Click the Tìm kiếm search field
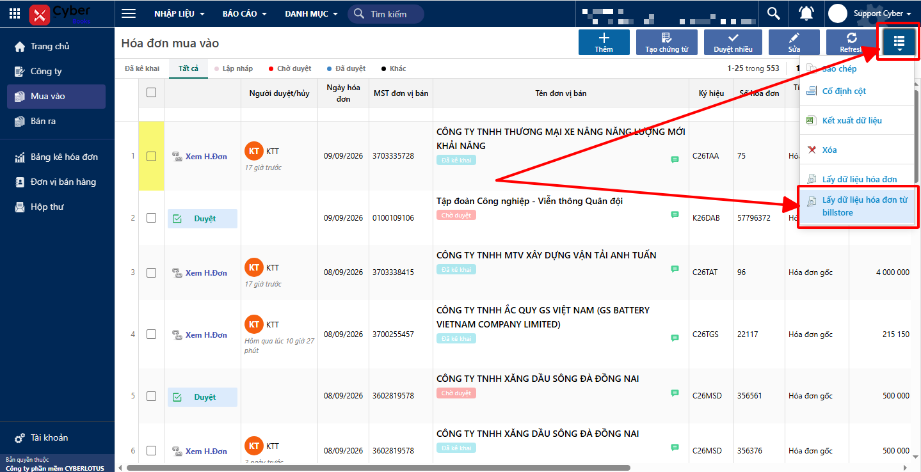The height and width of the screenshot is (472, 921). pos(386,13)
